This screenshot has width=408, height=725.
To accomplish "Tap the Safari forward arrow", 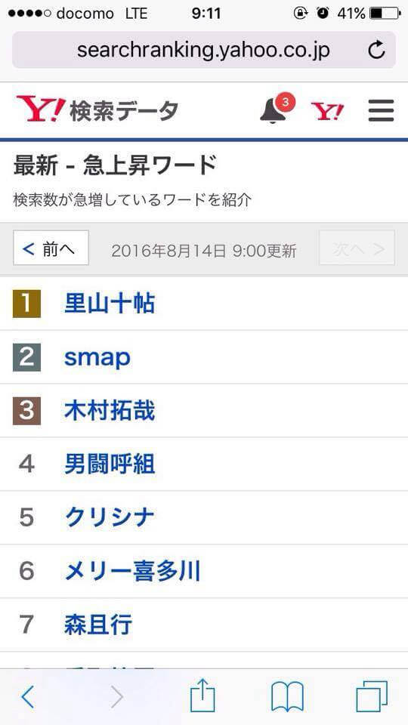I will 117,697.
